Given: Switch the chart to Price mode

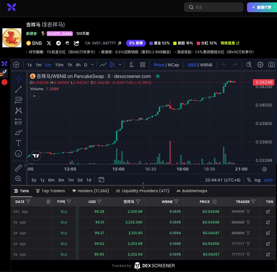Looking at the screenshot, I should click(x=159, y=65).
